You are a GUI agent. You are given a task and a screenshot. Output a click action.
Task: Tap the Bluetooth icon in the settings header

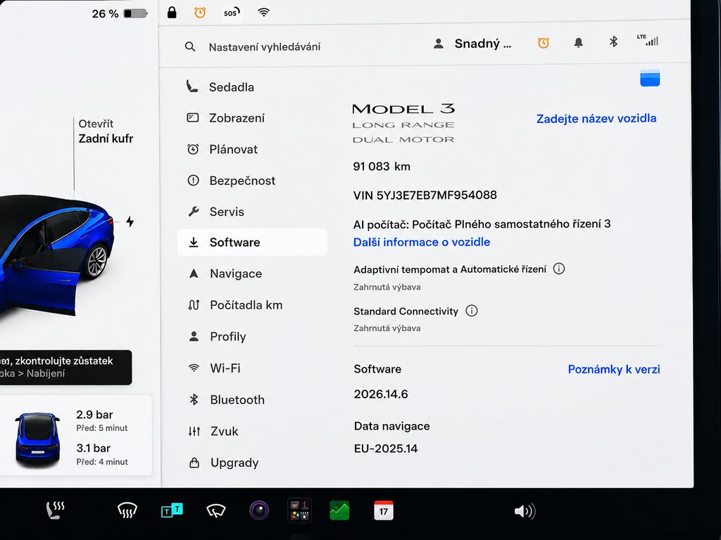point(613,41)
